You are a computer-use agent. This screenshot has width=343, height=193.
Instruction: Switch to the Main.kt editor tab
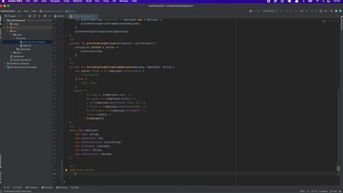pos(59,16)
